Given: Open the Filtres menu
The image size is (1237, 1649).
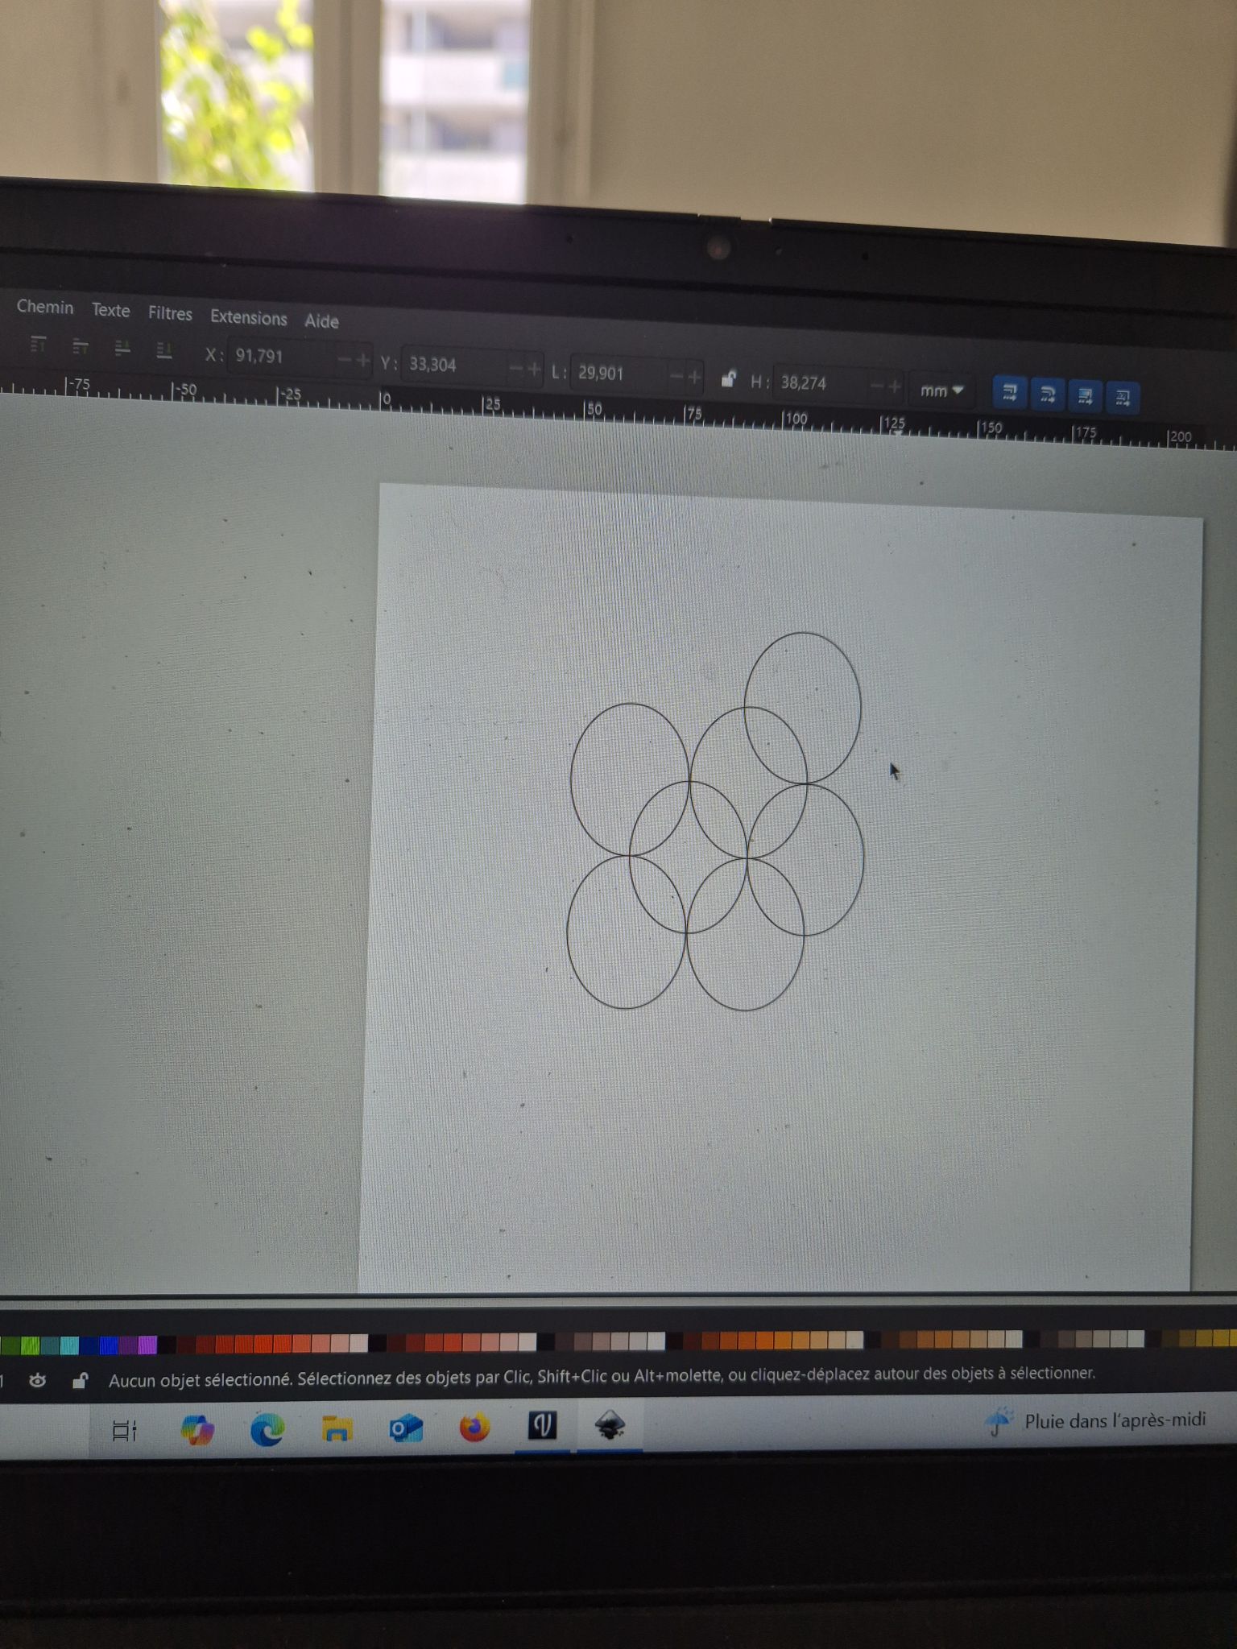Looking at the screenshot, I should (170, 313).
